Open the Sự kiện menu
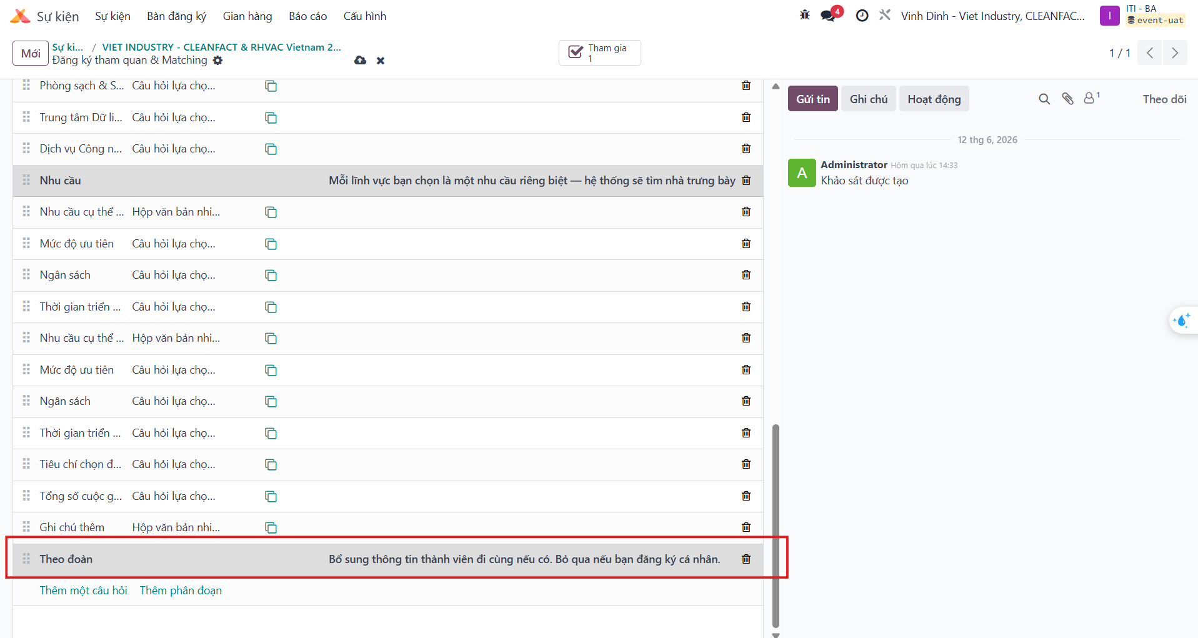 [112, 16]
